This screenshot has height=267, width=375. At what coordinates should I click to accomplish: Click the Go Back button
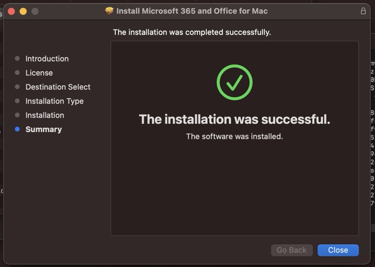(x=291, y=250)
